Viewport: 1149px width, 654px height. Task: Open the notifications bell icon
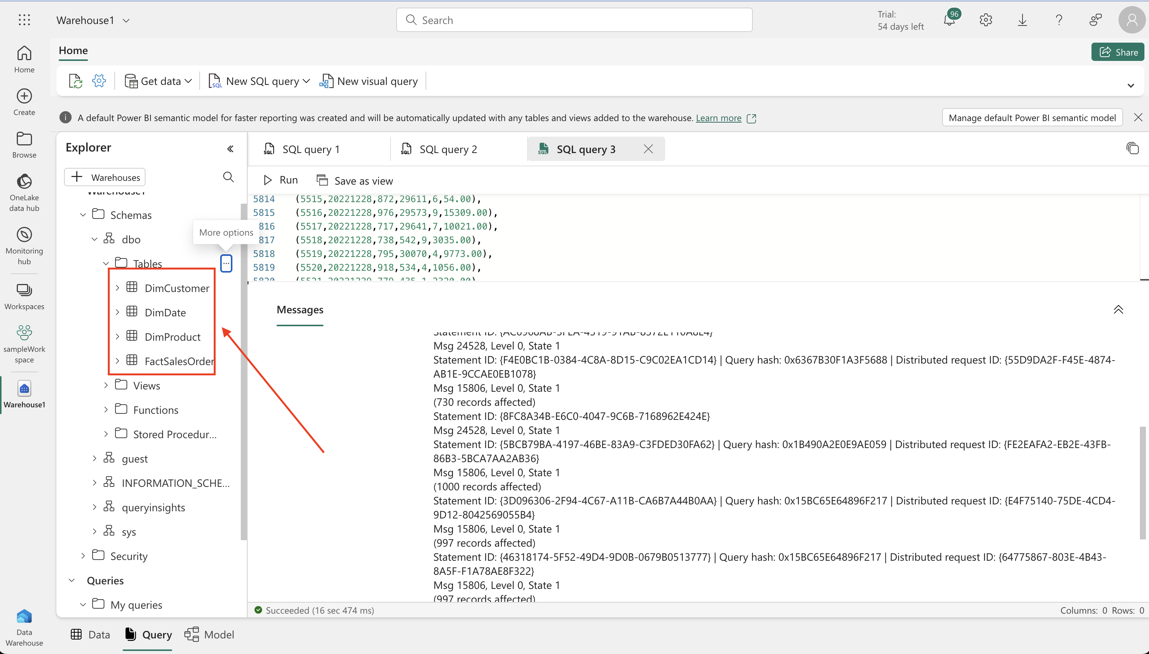pos(949,20)
